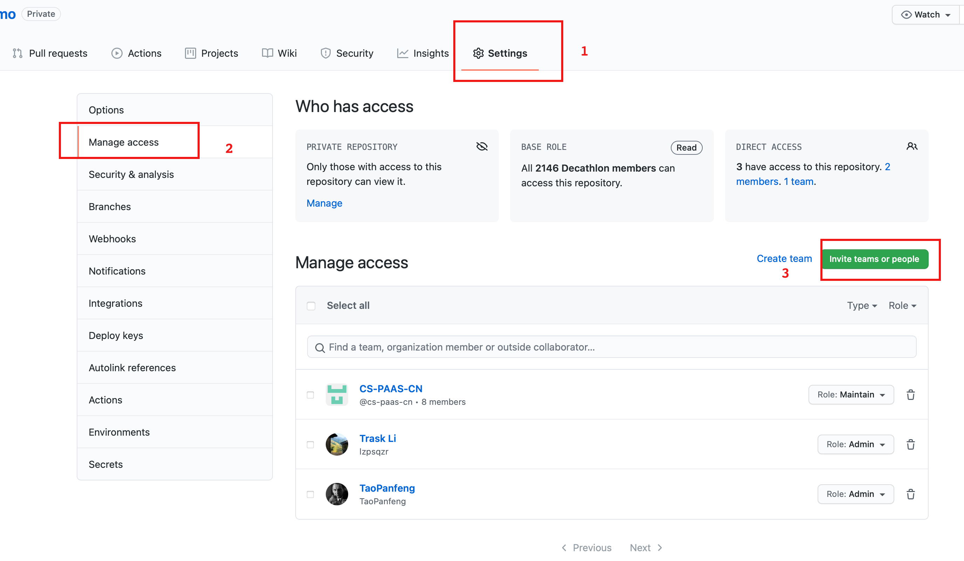The height and width of the screenshot is (561, 964).
Task: Click Manage link in Private Repository card
Action: point(324,203)
